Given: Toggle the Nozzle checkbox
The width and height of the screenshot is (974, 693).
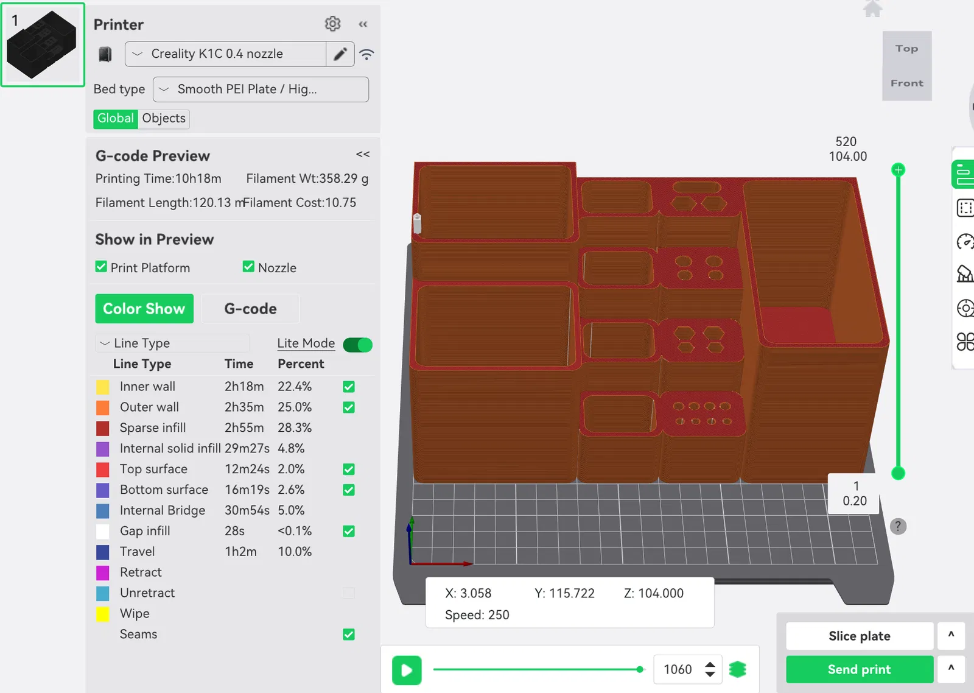Looking at the screenshot, I should coord(248,267).
